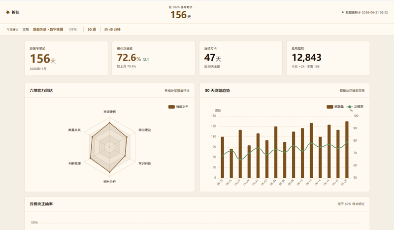
Task: Toggle the 当前水平 radar legend swatch
Action: tap(171, 107)
